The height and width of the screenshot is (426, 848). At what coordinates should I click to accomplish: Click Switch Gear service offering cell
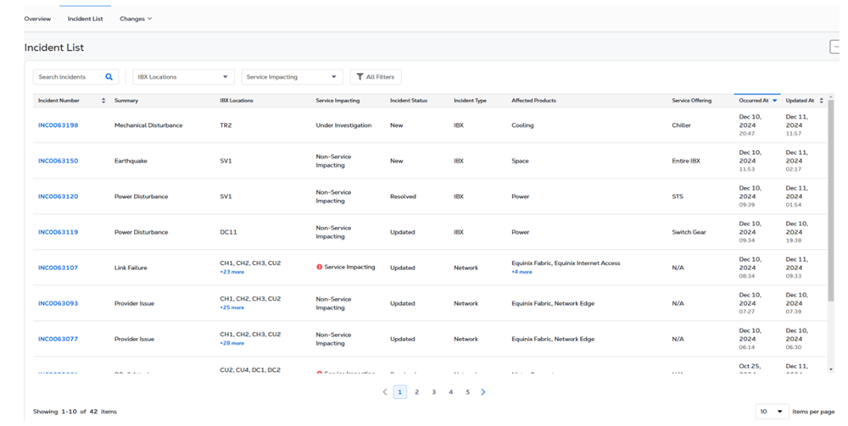(x=689, y=232)
